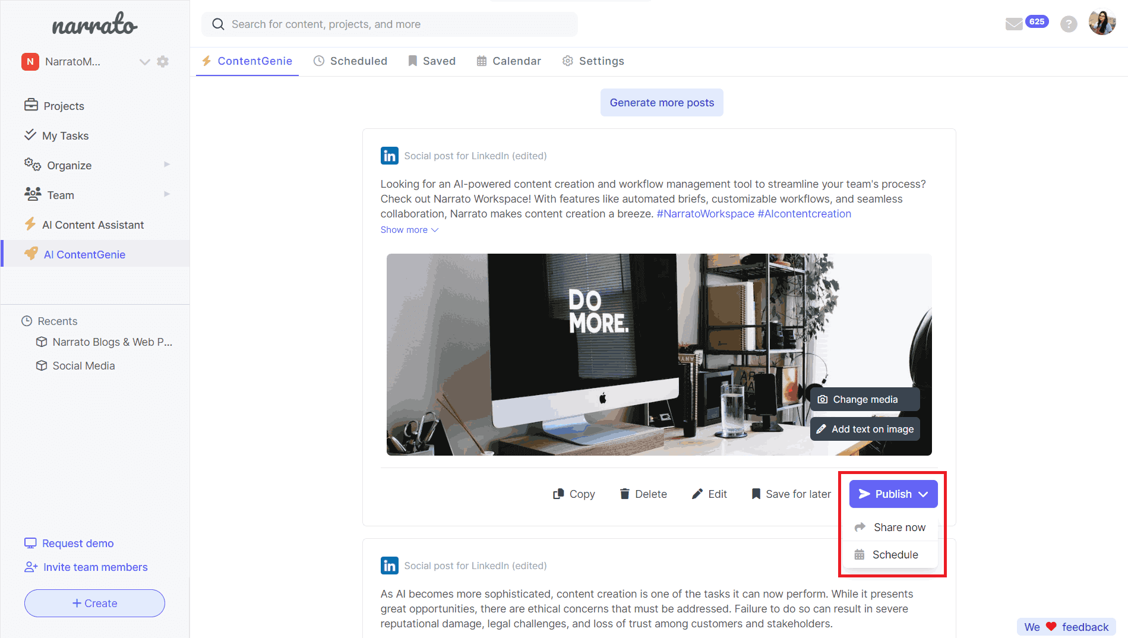1128x638 pixels.
Task: Open AI Content Assistant
Action: click(x=84, y=225)
